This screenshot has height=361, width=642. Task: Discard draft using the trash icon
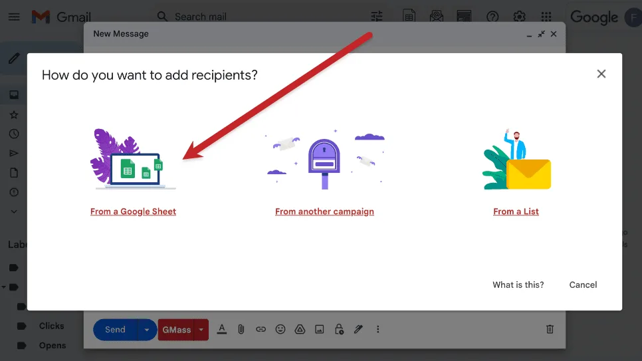550,329
